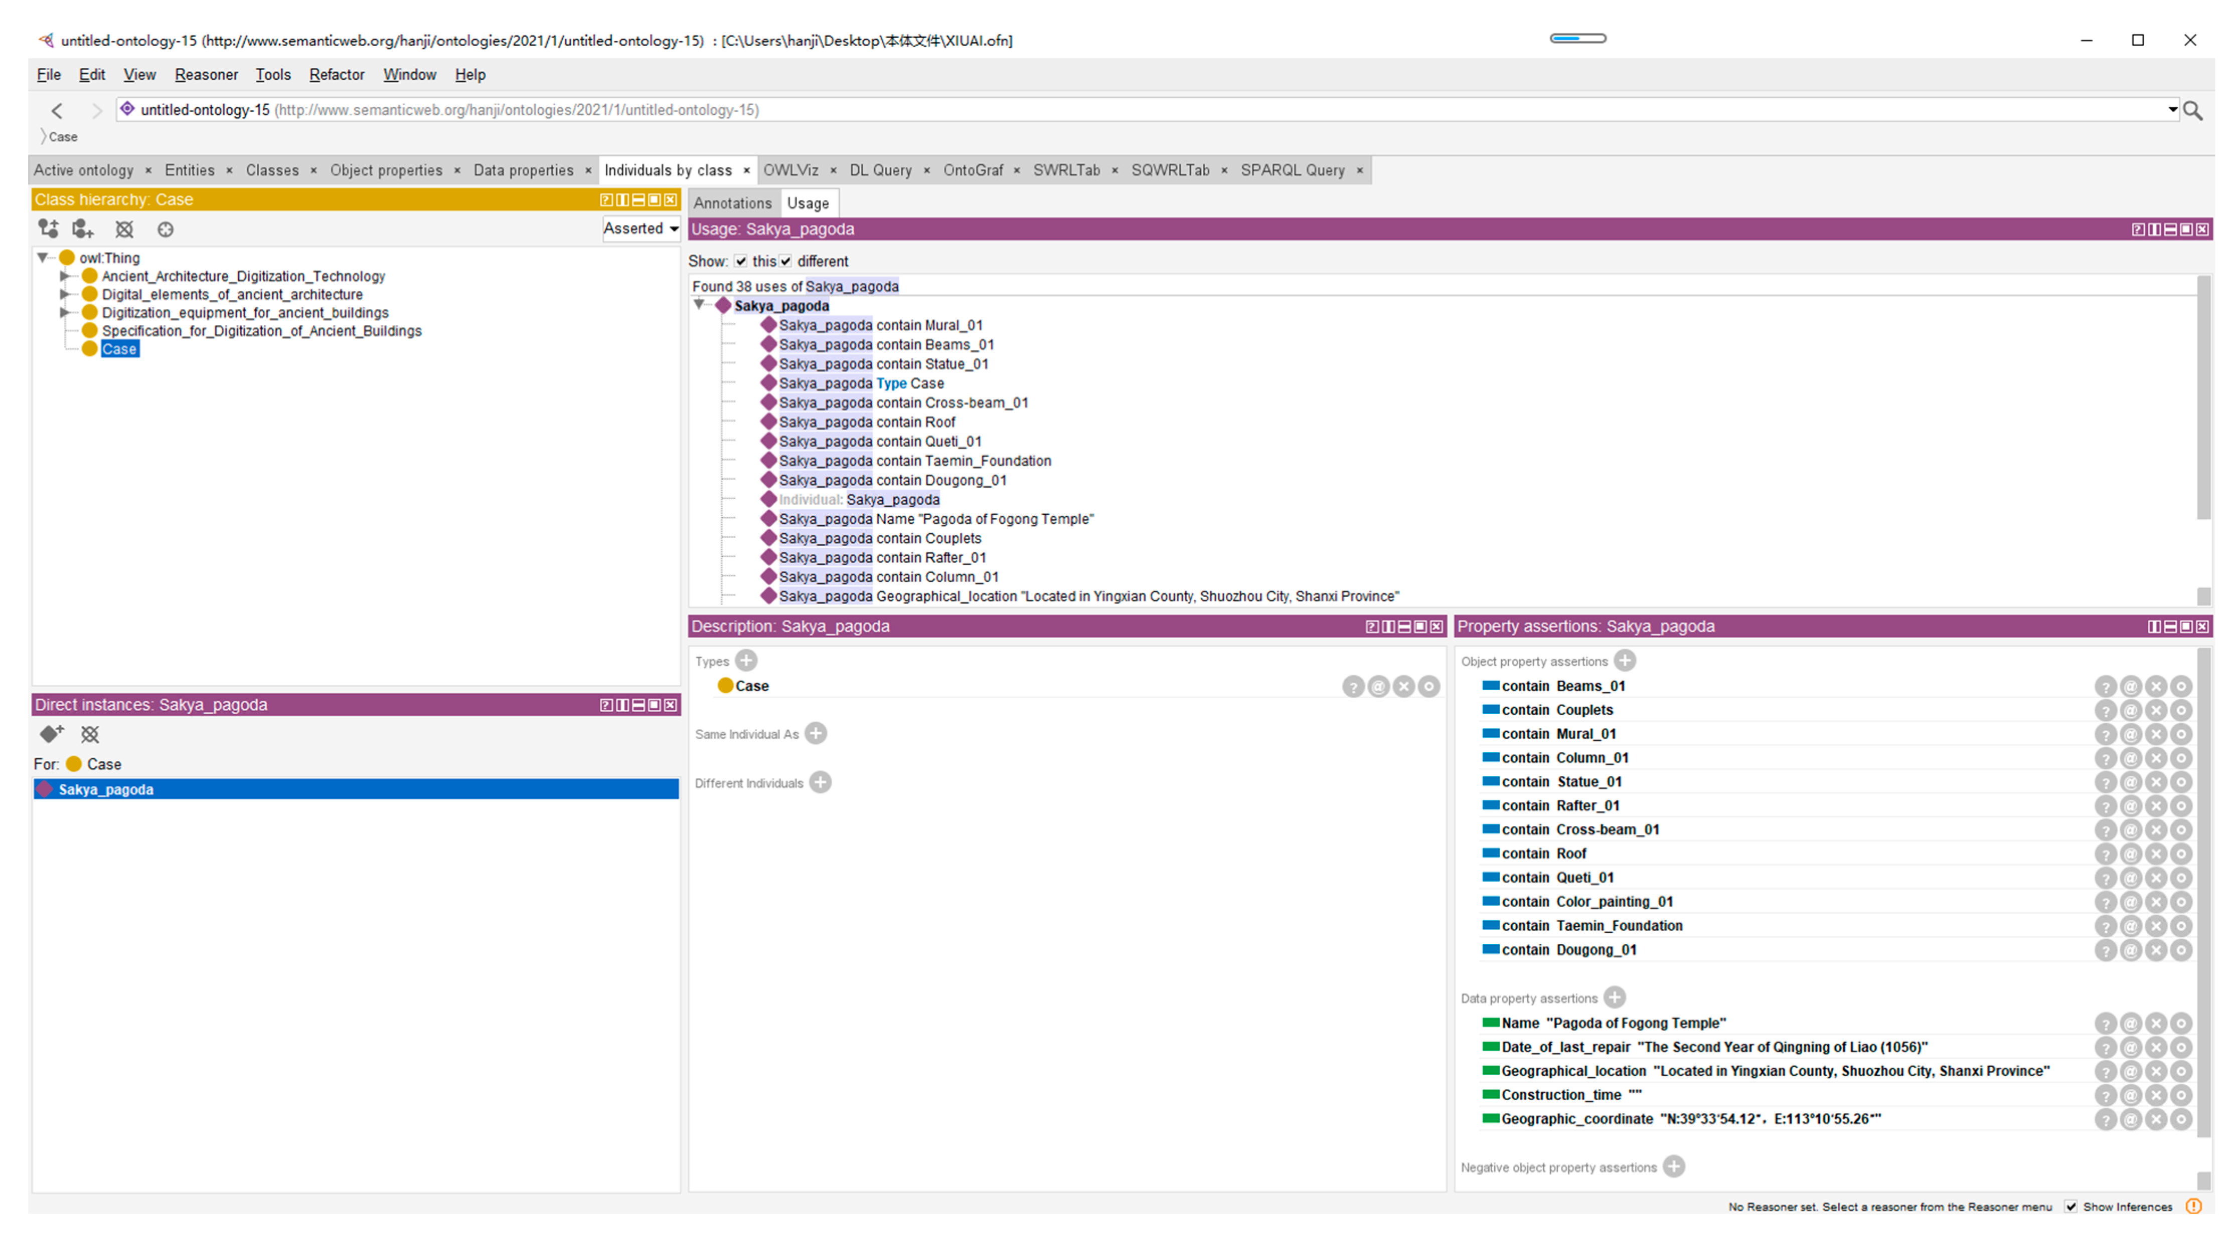Click the search magnifier icon at top right

[2193, 111]
